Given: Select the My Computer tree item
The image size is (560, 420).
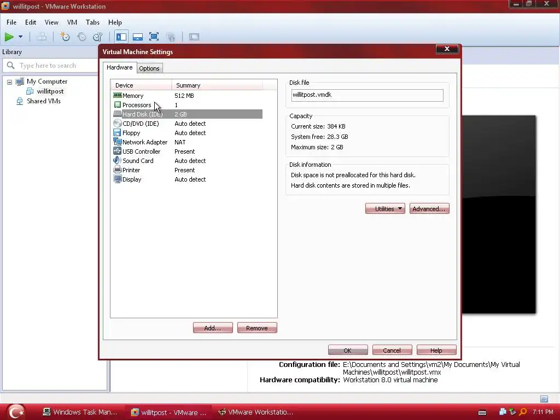Looking at the screenshot, I should pyautogui.click(x=47, y=81).
